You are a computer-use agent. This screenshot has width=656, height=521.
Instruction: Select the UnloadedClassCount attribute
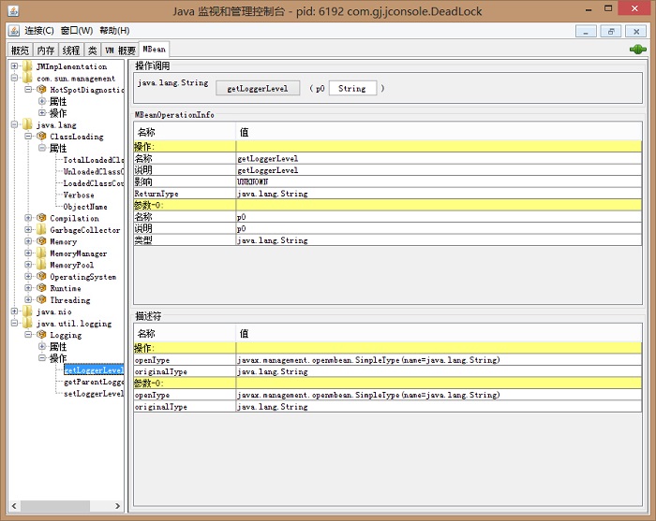(x=94, y=171)
